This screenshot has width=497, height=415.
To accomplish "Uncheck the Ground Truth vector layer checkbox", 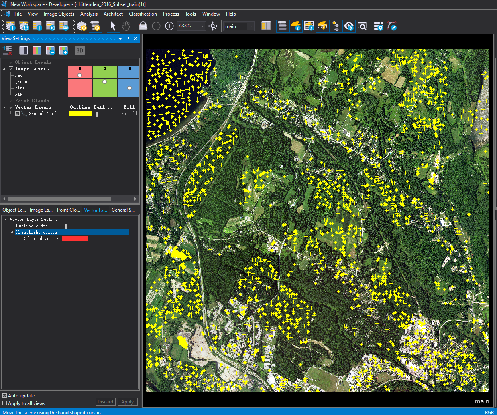I will point(18,114).
